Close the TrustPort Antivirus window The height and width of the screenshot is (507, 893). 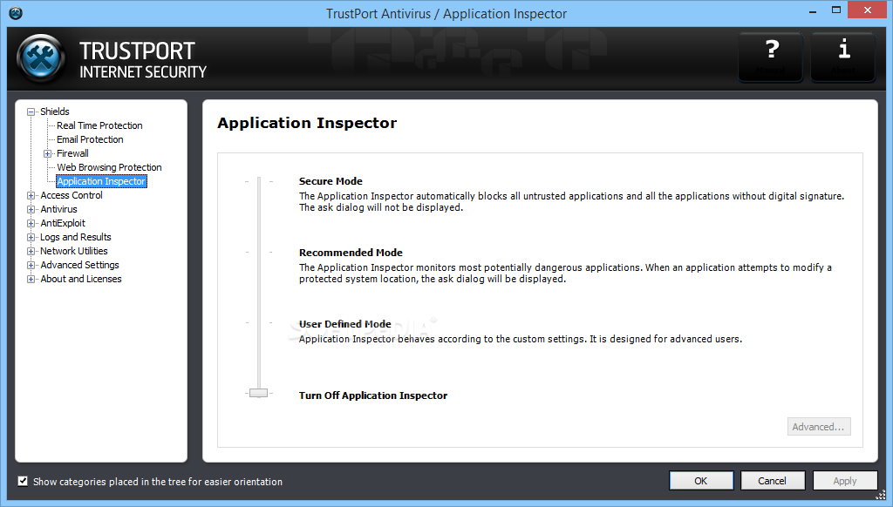[x=868, y=10]
